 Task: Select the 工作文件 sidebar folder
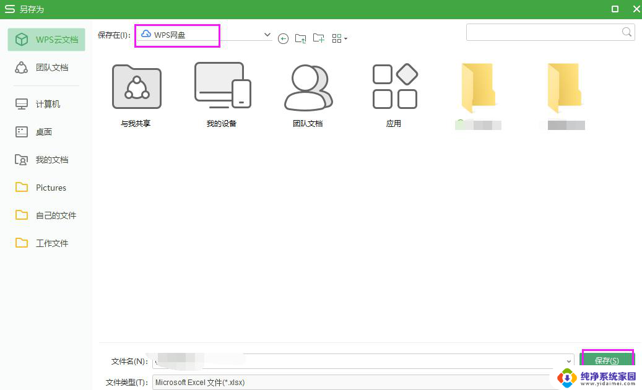coord(46,243)
